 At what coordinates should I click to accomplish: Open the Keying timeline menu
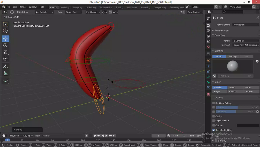tap(28, 136)
